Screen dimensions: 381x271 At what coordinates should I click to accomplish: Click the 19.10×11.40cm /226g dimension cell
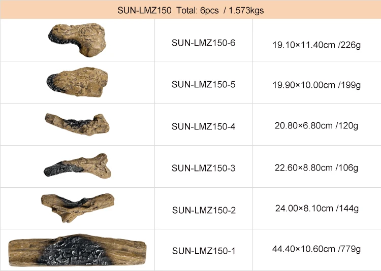316,45
